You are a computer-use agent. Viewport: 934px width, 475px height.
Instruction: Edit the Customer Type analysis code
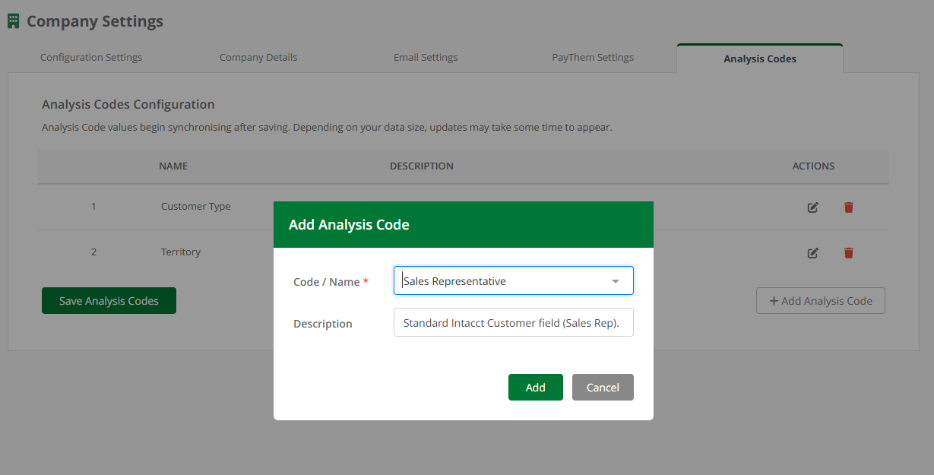coord(812,207)
